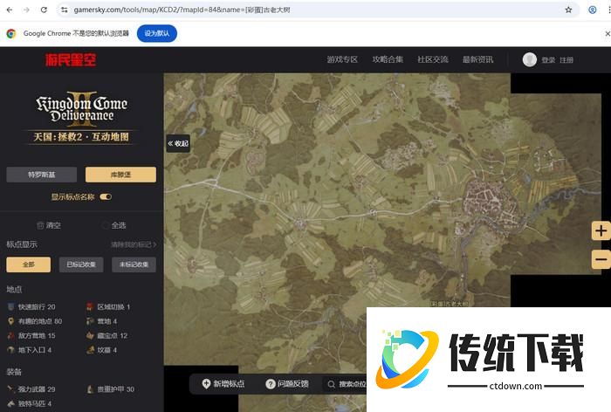The width and height of the screenshot is (611, 412).
Task: Toggle the 显示标点名称 switch
Action: pos(106,197)
